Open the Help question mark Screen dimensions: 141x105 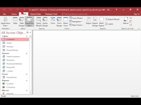(116, 10)
